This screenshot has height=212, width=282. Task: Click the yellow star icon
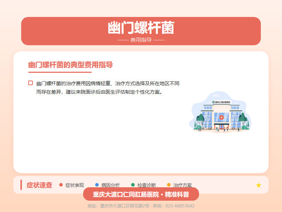(258, 185)
